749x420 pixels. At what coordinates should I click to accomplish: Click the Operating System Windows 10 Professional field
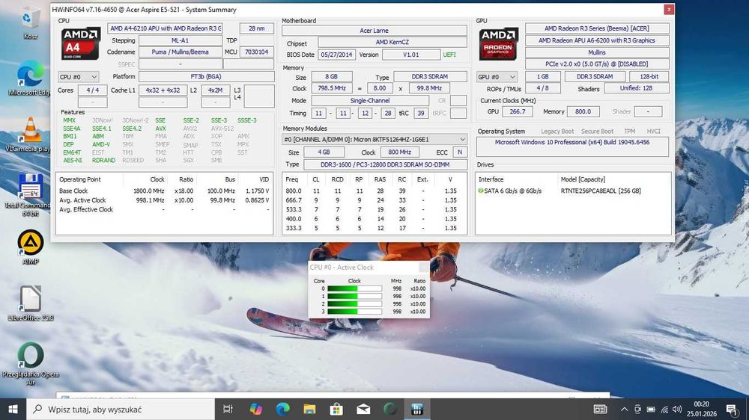572,146
